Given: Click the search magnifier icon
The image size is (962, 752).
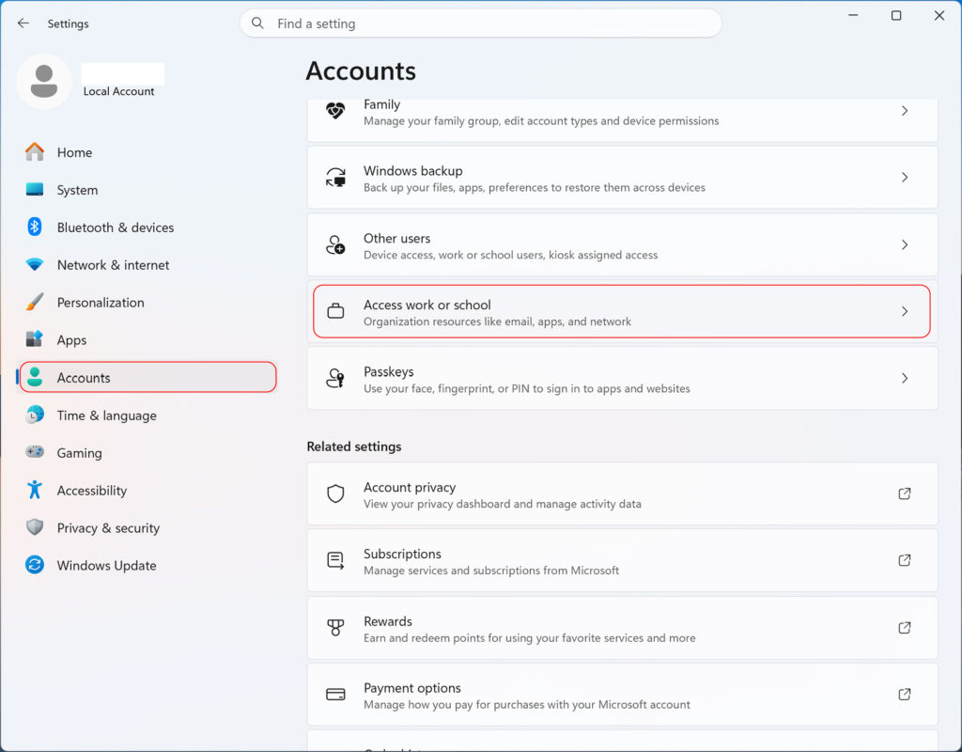Looking at the screenshot, I should click(257, 23).
